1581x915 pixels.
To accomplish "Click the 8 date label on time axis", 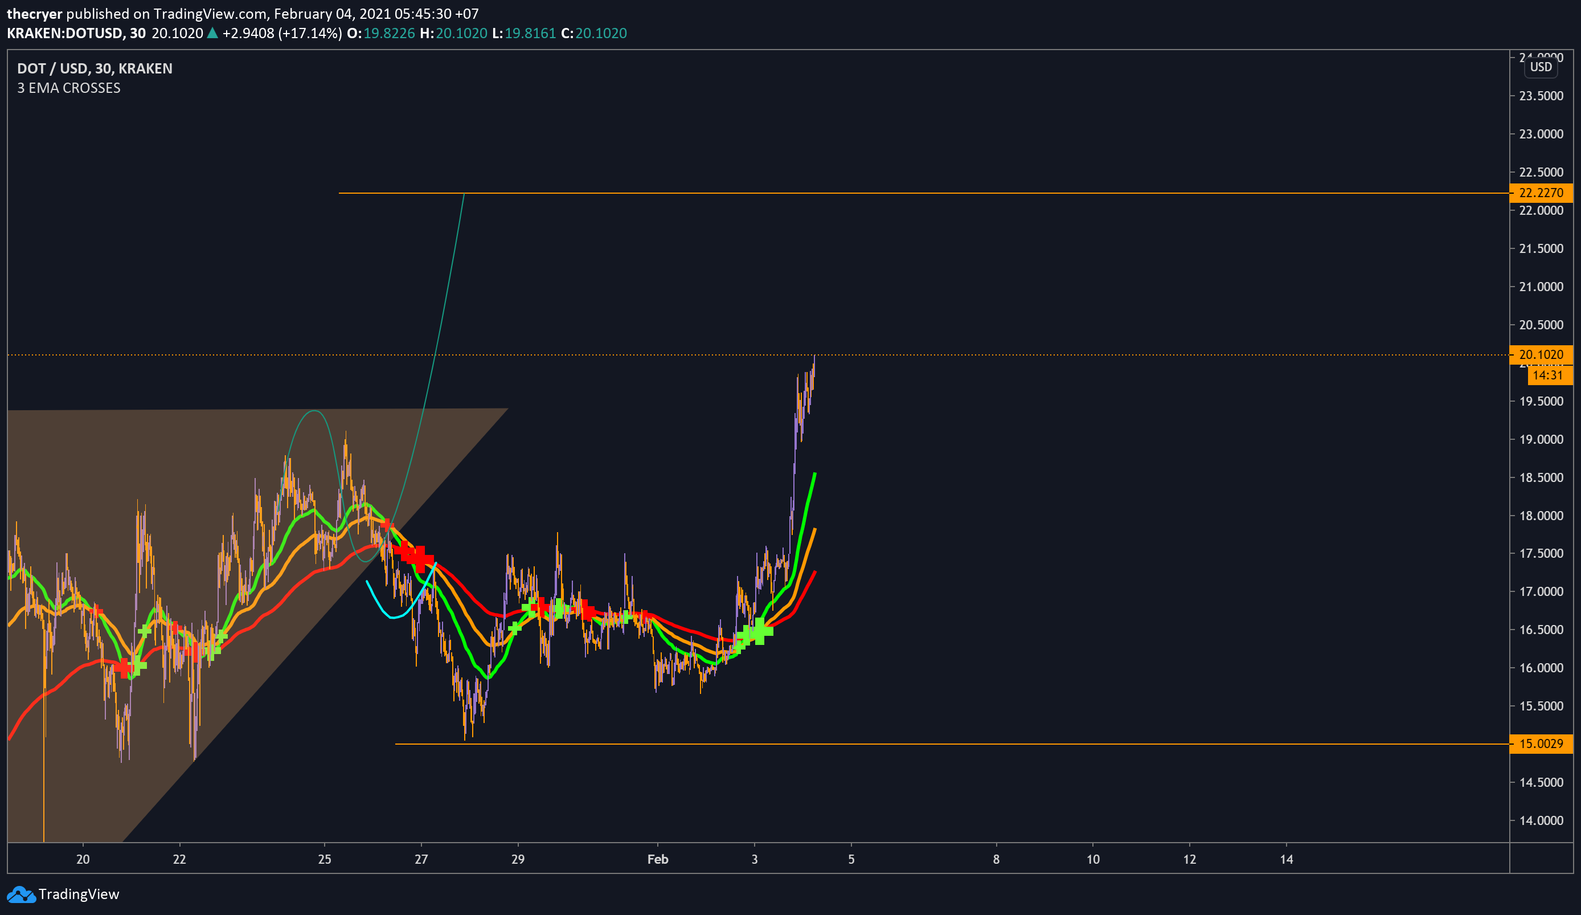I will click(996, 859).
